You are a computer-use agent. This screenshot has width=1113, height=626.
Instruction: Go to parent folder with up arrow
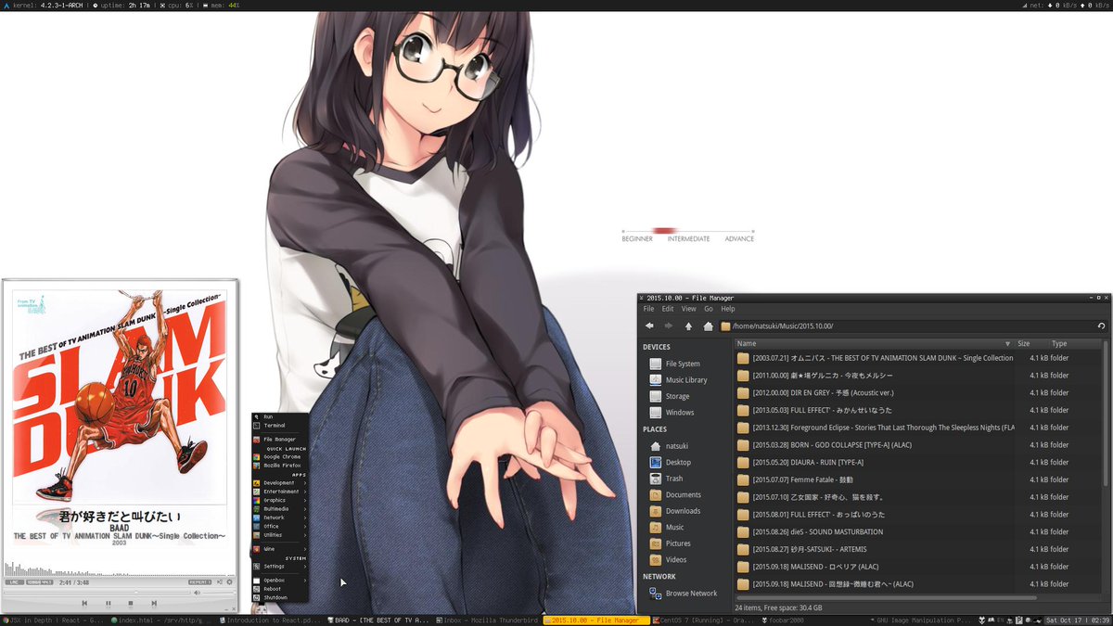coord(688,326)
